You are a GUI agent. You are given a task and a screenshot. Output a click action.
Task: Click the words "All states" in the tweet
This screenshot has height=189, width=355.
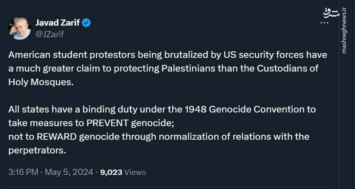click(25, 109)
